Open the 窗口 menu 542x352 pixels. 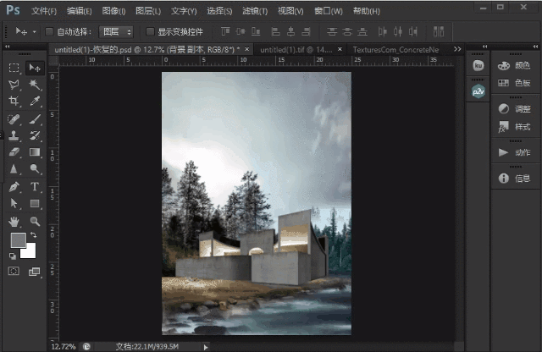point(328,11)
